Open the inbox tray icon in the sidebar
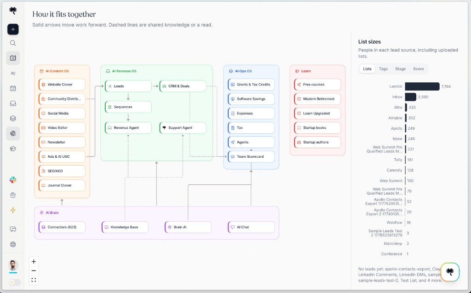The image size is (471, 293). 13,103
